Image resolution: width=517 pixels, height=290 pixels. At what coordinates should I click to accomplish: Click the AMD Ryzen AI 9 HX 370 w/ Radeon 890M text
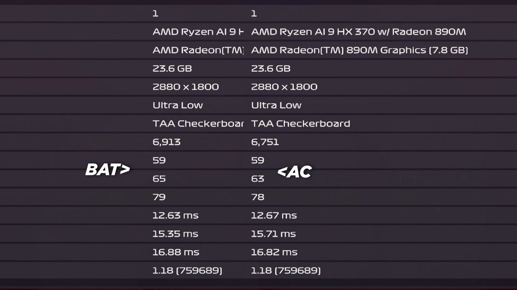click(x=358, y=32)
